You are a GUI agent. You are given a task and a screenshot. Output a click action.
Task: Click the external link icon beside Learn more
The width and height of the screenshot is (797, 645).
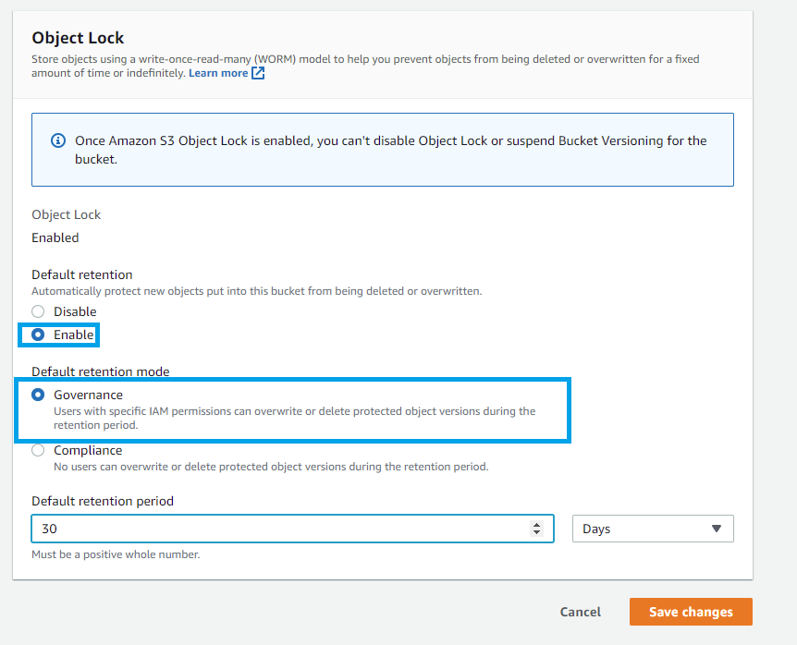click(258, 73)
